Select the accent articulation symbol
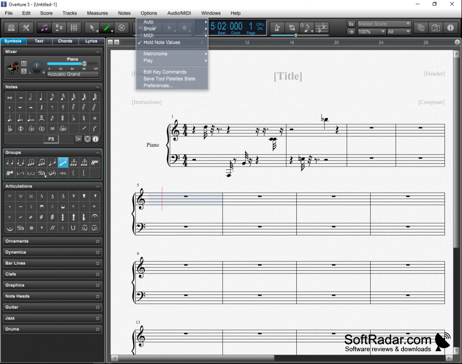Image resolution: width=462 pixels, height=364 pixels. point(9,195)
